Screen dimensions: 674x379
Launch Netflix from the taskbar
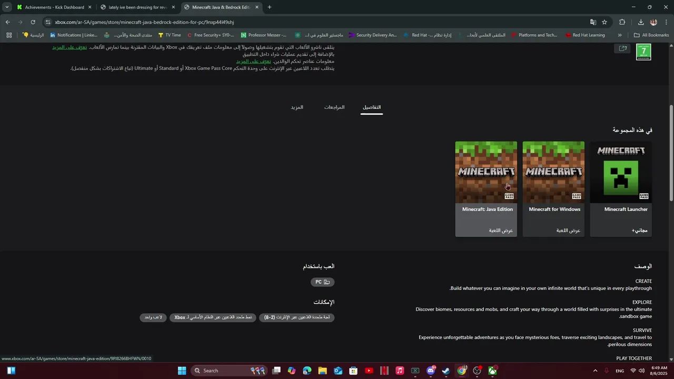(384, 371)
